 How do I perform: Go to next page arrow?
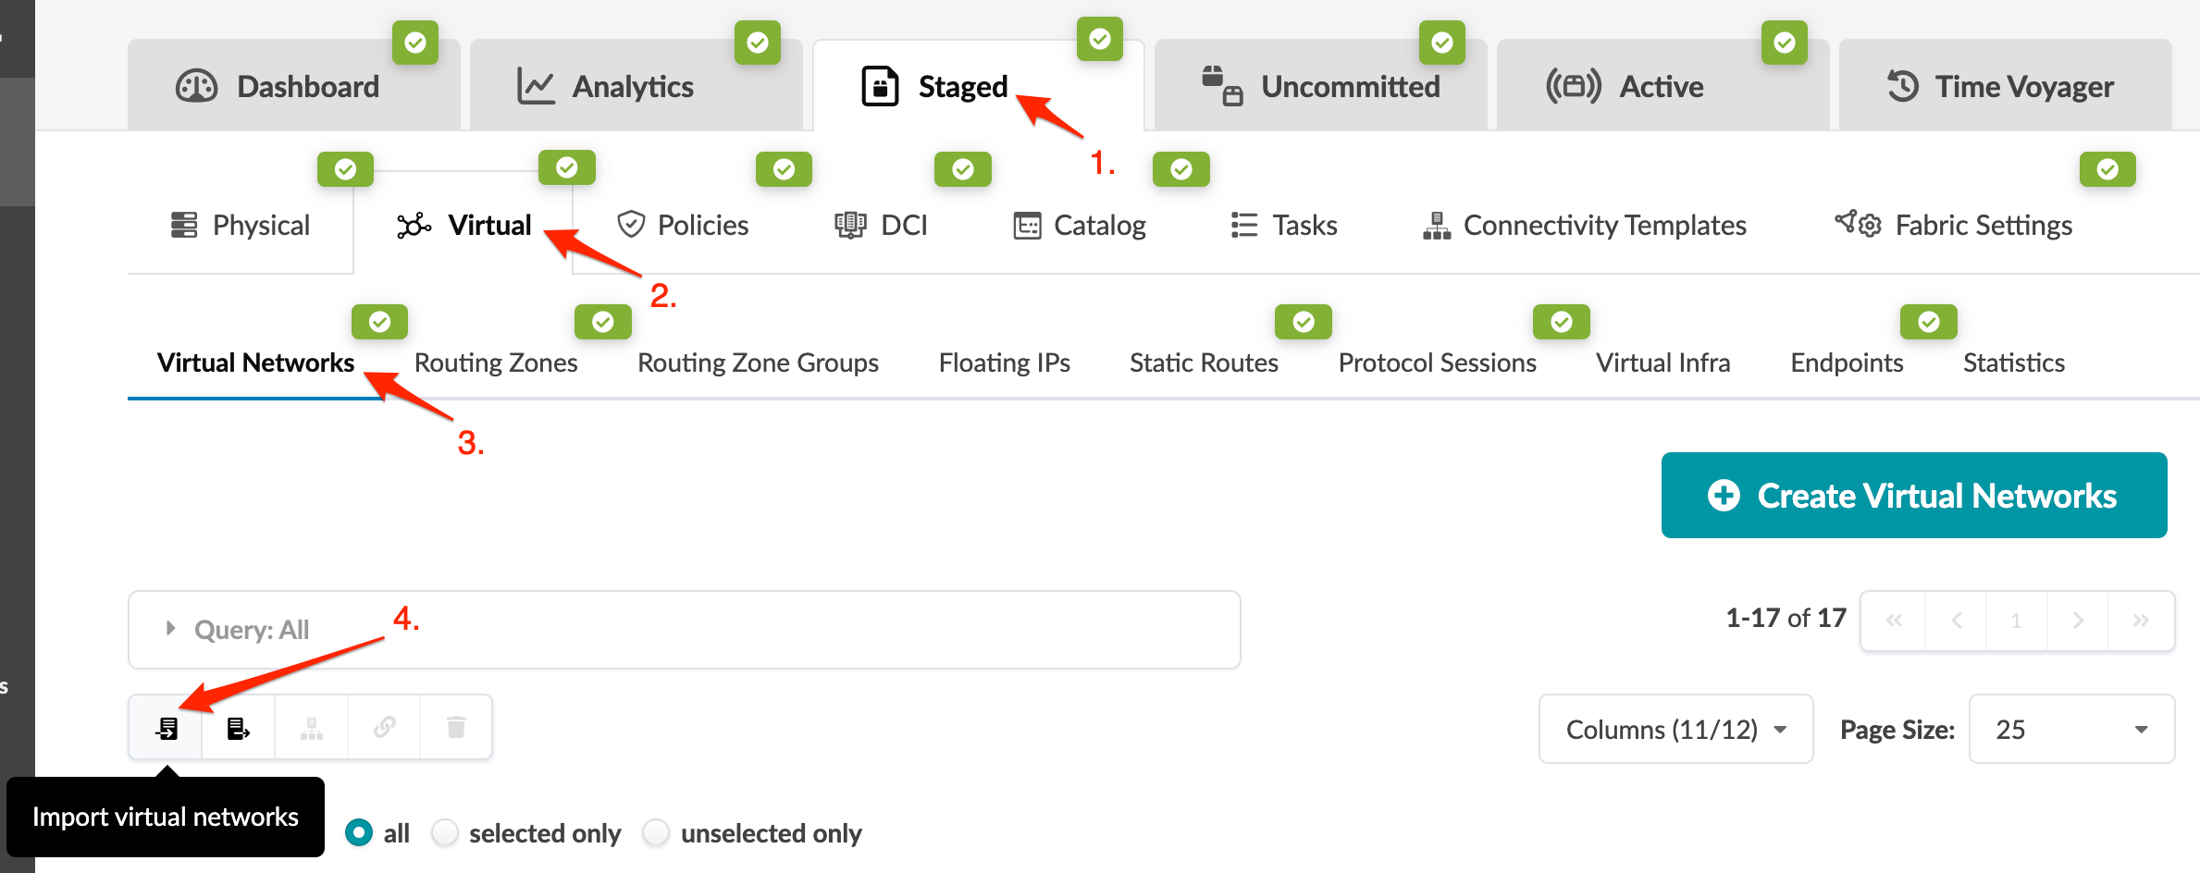coord(2078,621)
